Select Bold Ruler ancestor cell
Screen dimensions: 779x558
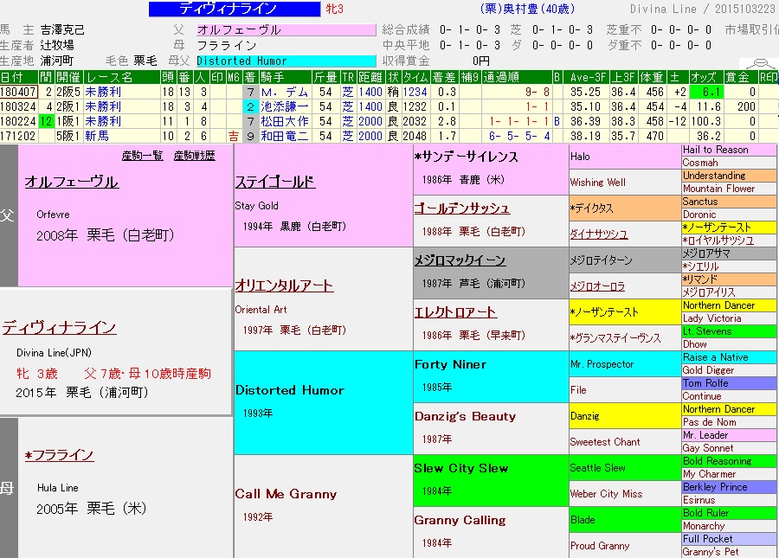coord(729,513)
